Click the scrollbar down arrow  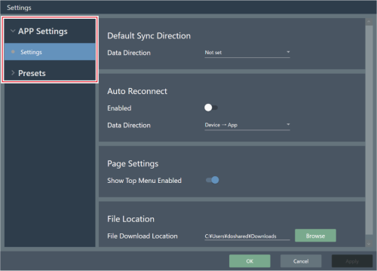(369, 243)
